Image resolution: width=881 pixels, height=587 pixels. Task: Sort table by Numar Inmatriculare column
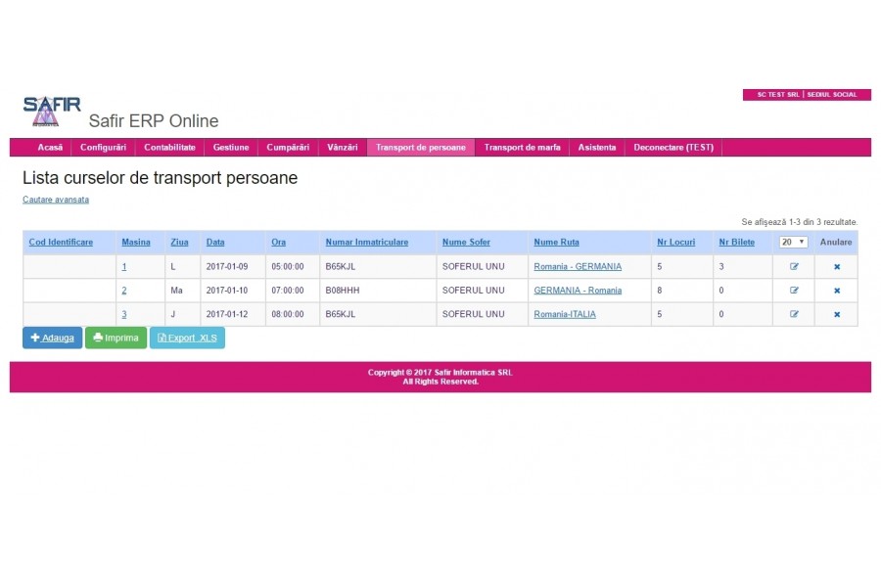[367, 242]
